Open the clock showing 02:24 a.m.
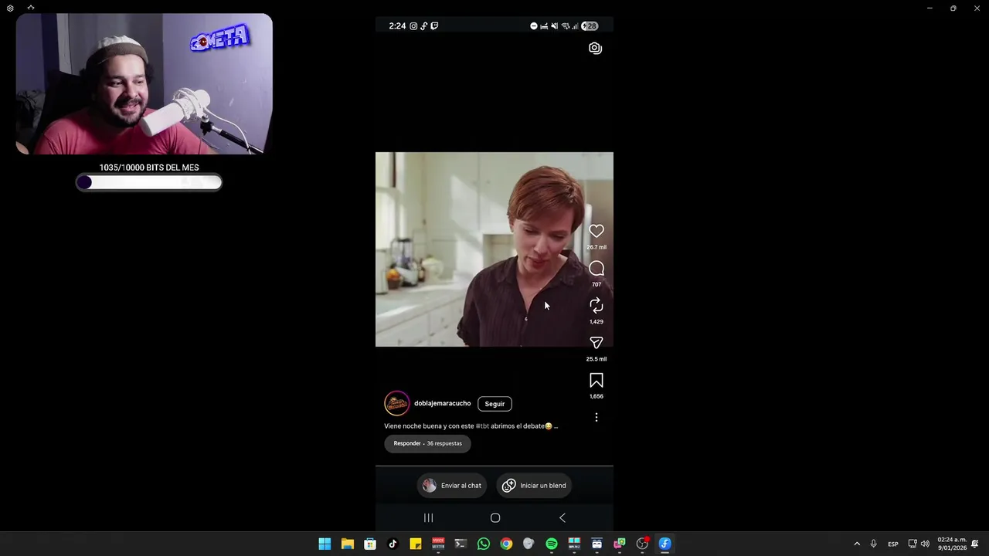The height and width of the screenshot is (556, 989). point(952,544)
